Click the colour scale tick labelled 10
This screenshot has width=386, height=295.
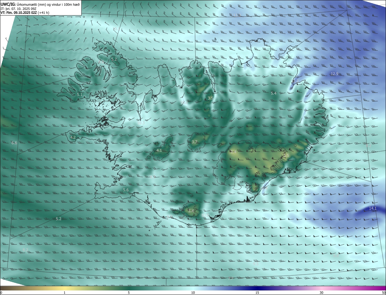pyautogui.click(x=193, y=293)
